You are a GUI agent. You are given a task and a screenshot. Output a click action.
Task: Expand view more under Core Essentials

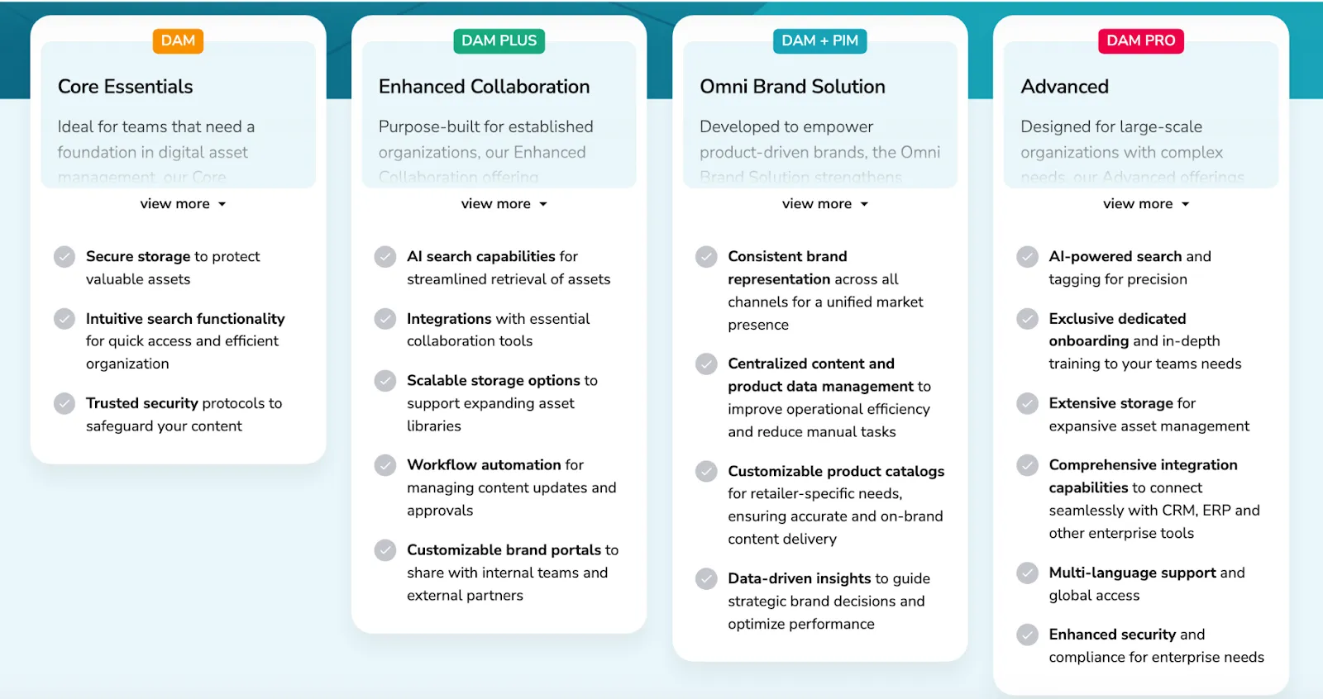click(183, 203)
